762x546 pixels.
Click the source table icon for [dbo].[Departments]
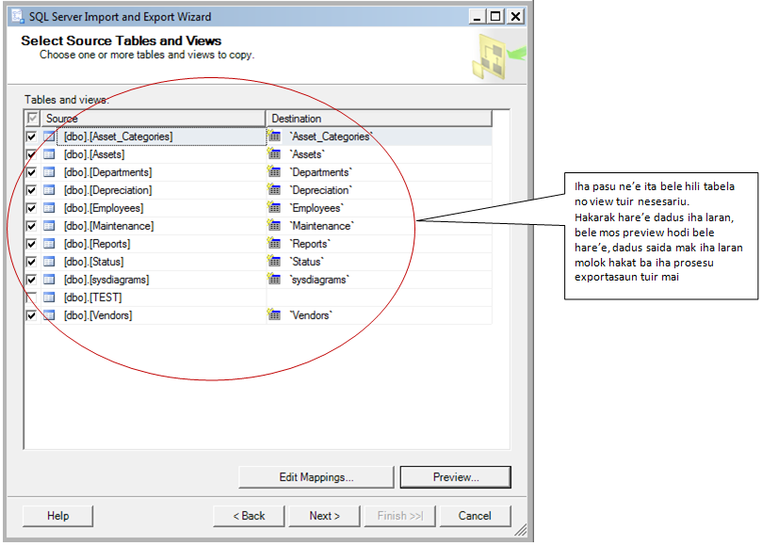coord(49,172)
